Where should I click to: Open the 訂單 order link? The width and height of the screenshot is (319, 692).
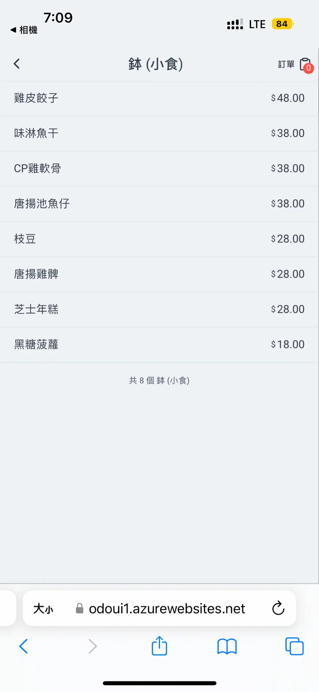(x=286, y=64)
